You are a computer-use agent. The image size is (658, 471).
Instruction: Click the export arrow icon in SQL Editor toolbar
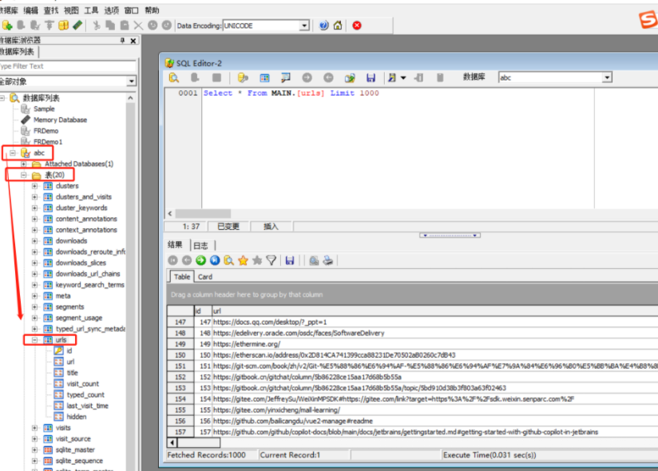pos(350,77)
